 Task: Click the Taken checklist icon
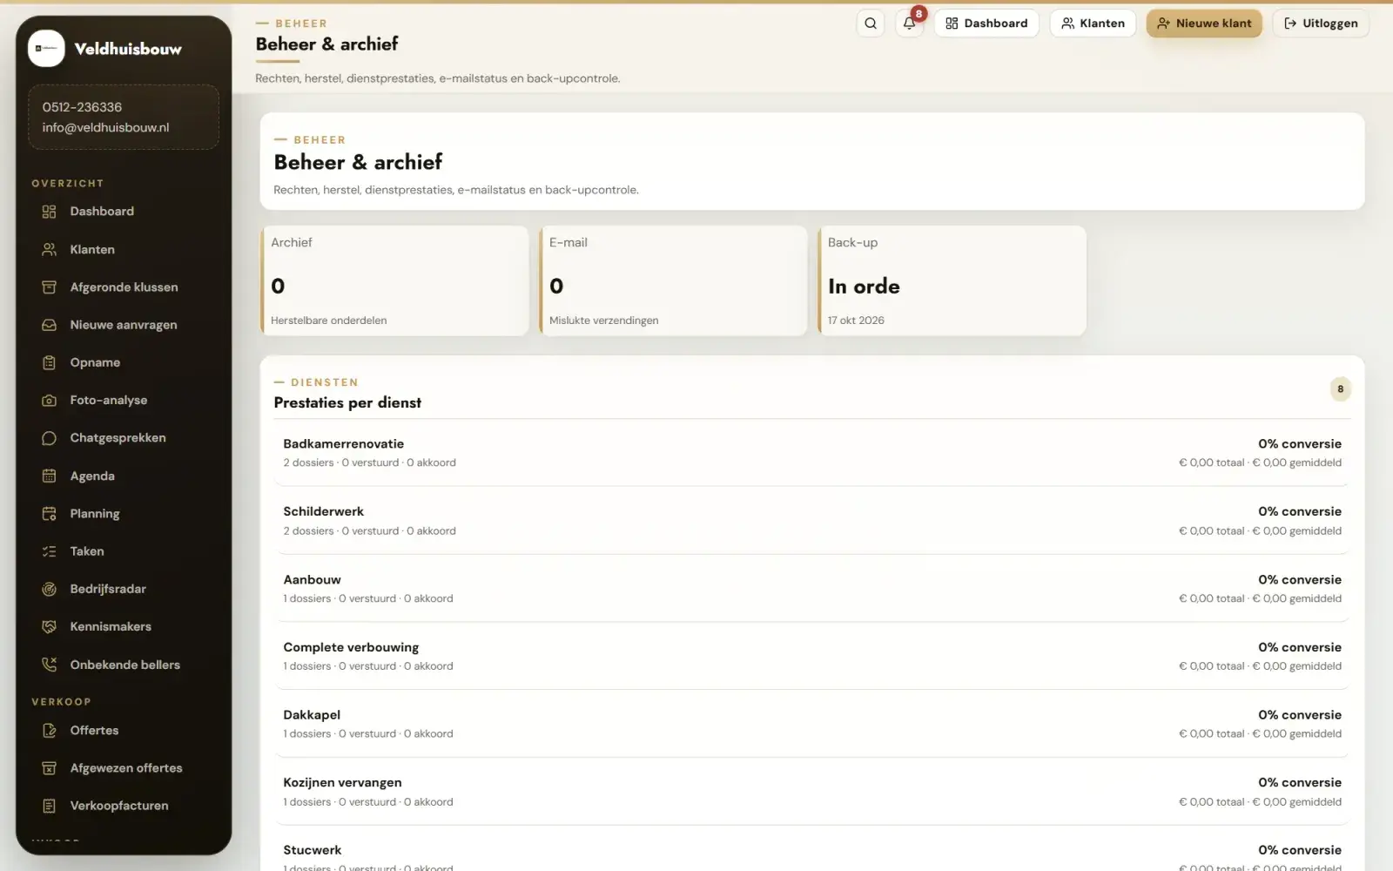[49, 551]
